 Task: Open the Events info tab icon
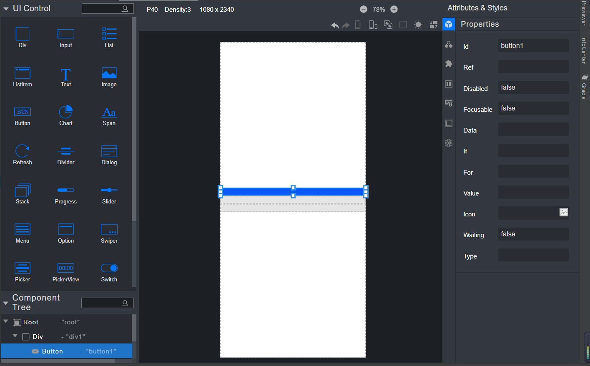coord(449,103)
